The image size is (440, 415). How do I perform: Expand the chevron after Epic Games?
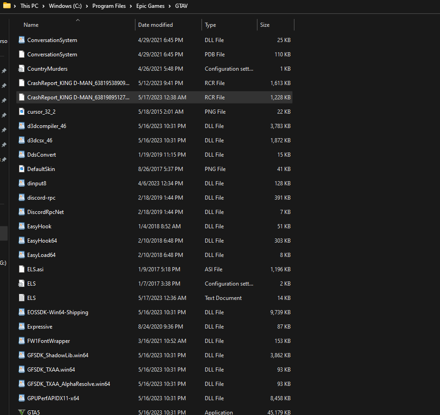tap(171, 6)
